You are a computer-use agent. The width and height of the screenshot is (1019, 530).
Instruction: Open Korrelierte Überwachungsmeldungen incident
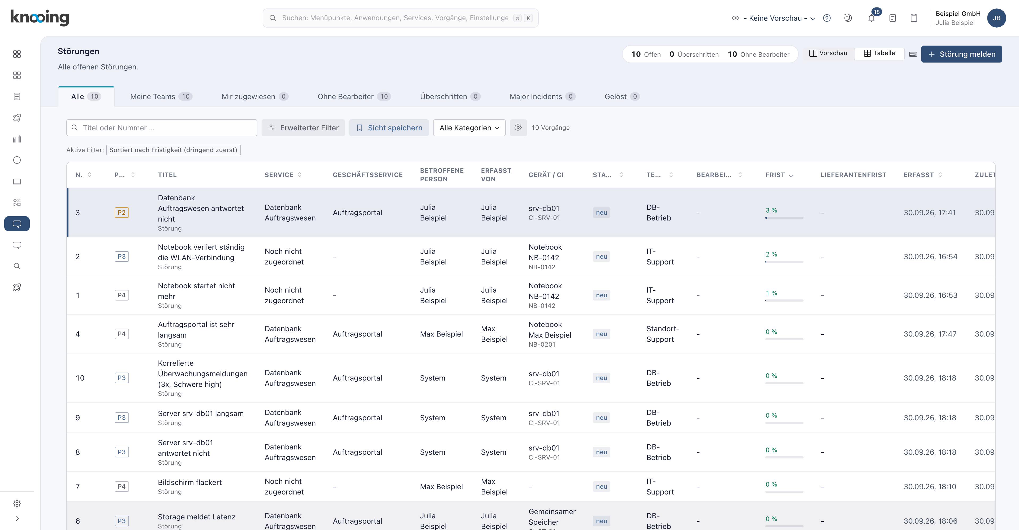point(202,374)
